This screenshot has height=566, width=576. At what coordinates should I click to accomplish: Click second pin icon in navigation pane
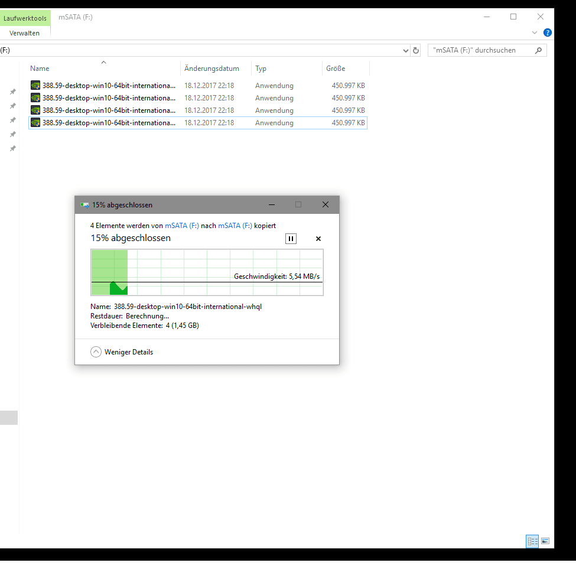(13, 106)
